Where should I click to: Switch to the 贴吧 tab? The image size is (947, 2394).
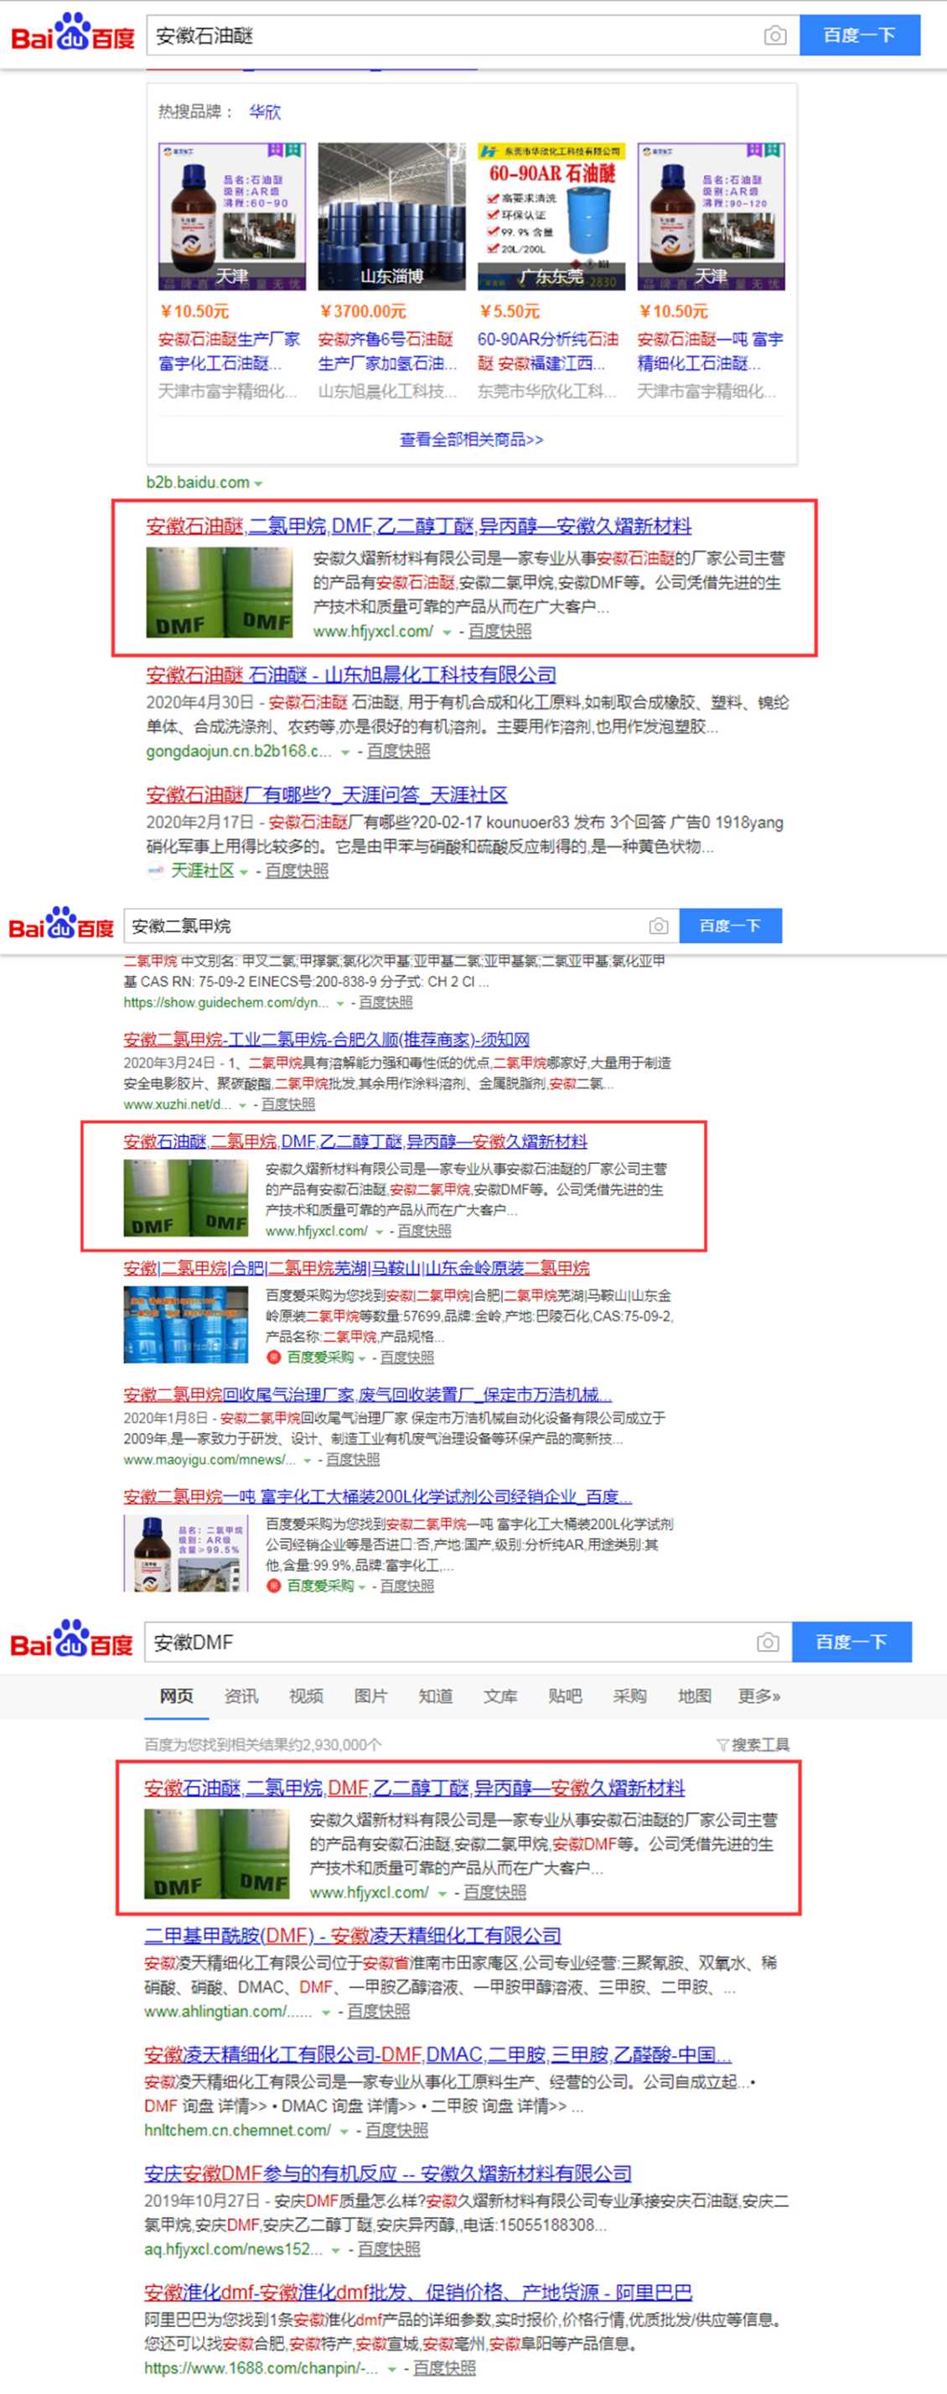(566, 1696)
